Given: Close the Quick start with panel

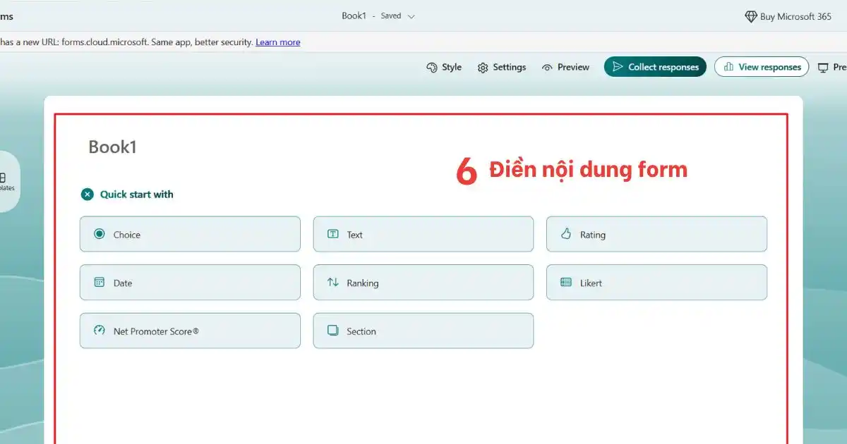Looking at the screenshot, I should pos(88,195).
